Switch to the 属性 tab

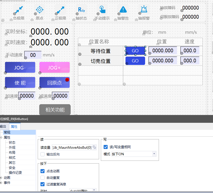click(14, 127)
